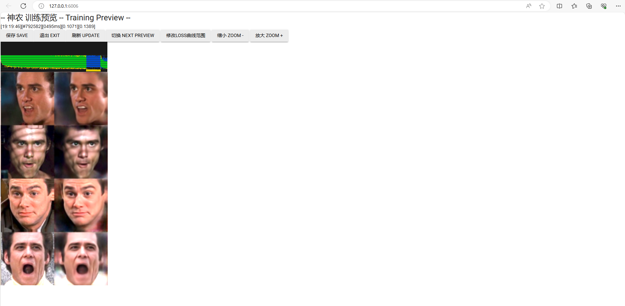Image resolution: width=625 pixels, height=306 pixels.
Task: Click the loss curve graph
Action: tap(54, 57)
